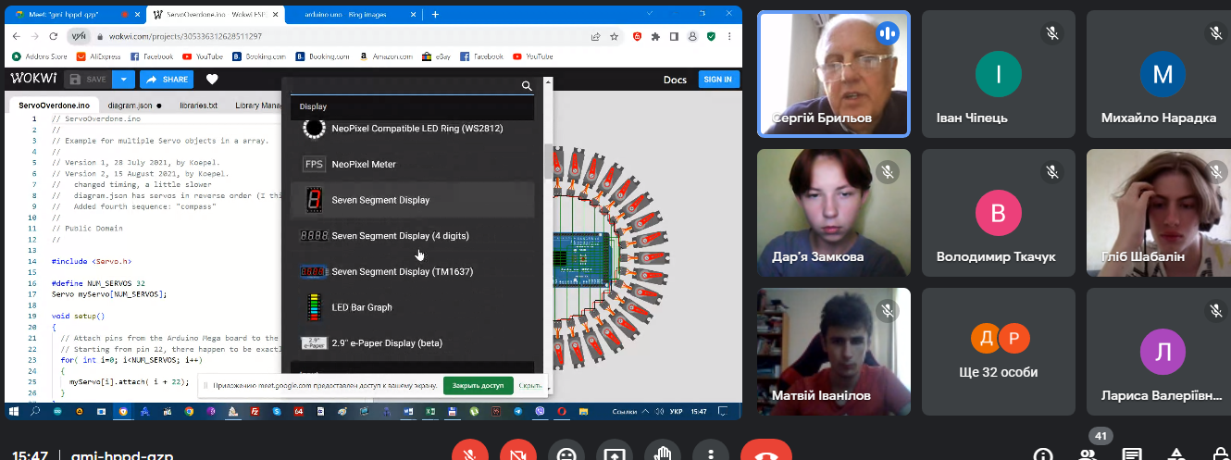Image resolution: width=1231 pixels, height=460 pixels.
Task: Open the Meet participants list icon
Action: (x=1088, y=454)
